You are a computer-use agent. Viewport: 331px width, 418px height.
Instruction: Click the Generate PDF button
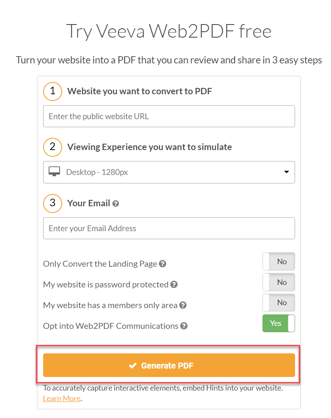[169, 365]
